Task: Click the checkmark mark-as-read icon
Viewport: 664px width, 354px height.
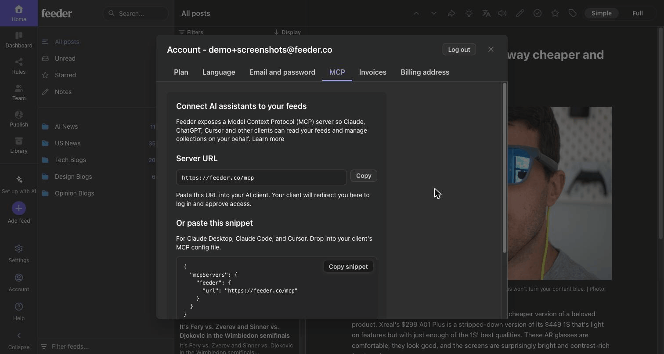Action: point(538,13)
